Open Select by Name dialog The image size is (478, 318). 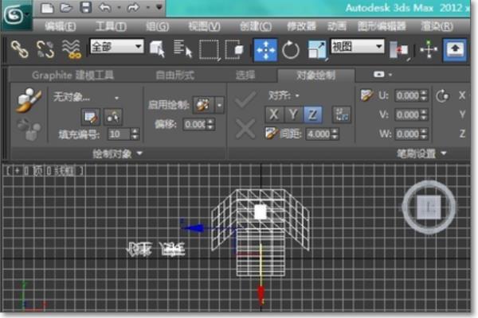point(183,49)
